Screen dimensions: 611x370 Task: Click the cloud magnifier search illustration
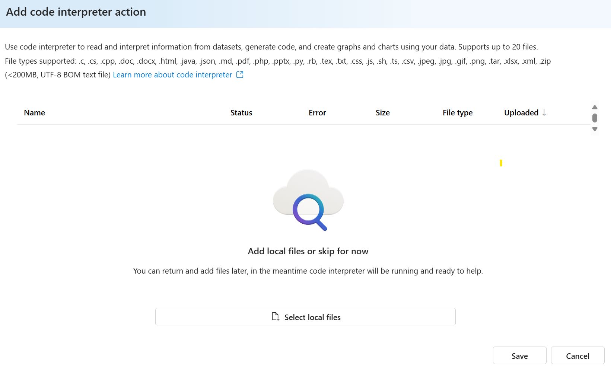point(308,200)
